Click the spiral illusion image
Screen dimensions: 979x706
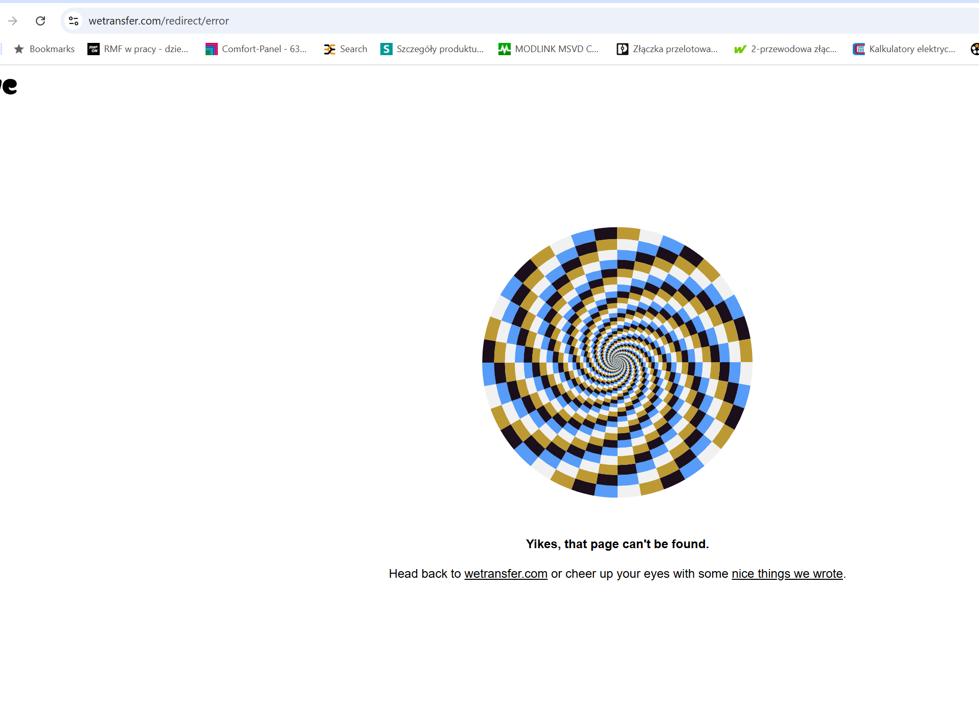click(x=617, y=362)
